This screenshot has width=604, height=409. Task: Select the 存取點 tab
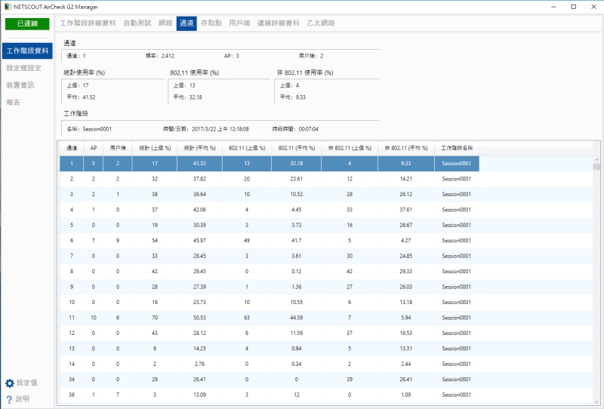pos(211,23)
